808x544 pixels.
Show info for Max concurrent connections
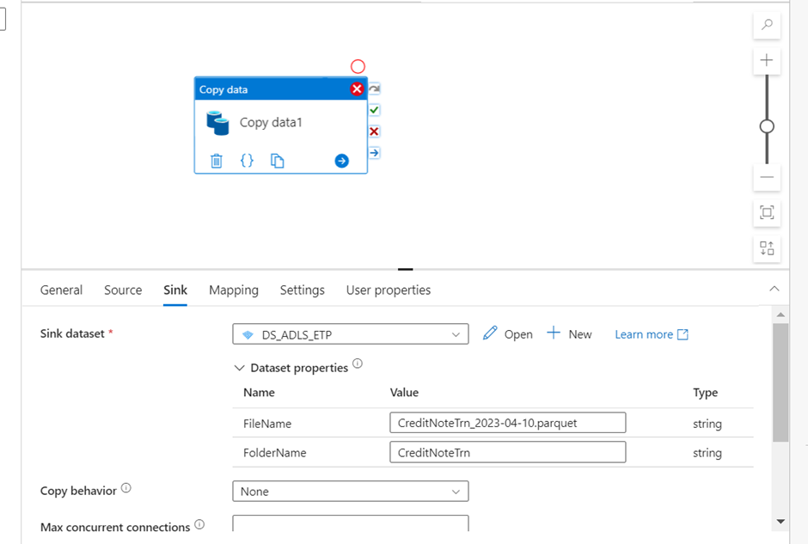(199, 524)
